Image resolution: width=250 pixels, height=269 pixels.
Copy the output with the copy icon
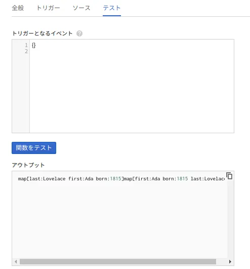(x=229, y=176)
